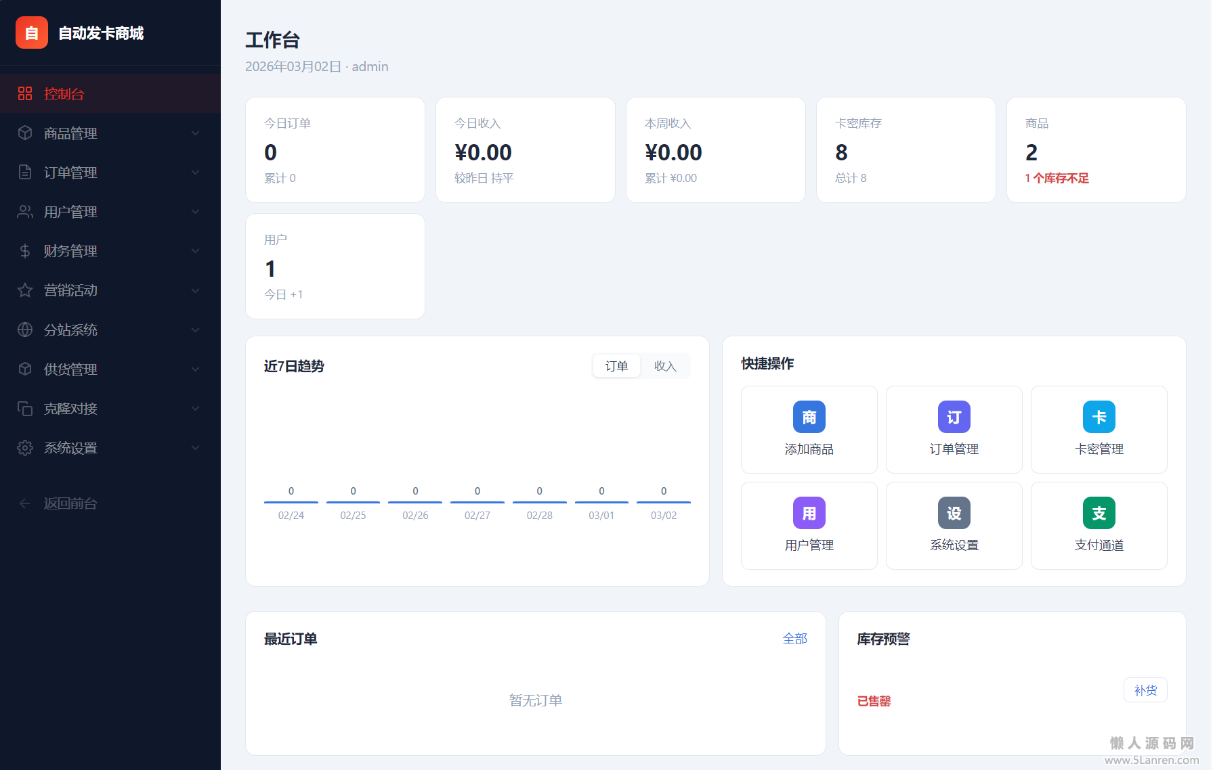Click the blue 卡 quick action icon
1213x770 pixels.
1099,417
